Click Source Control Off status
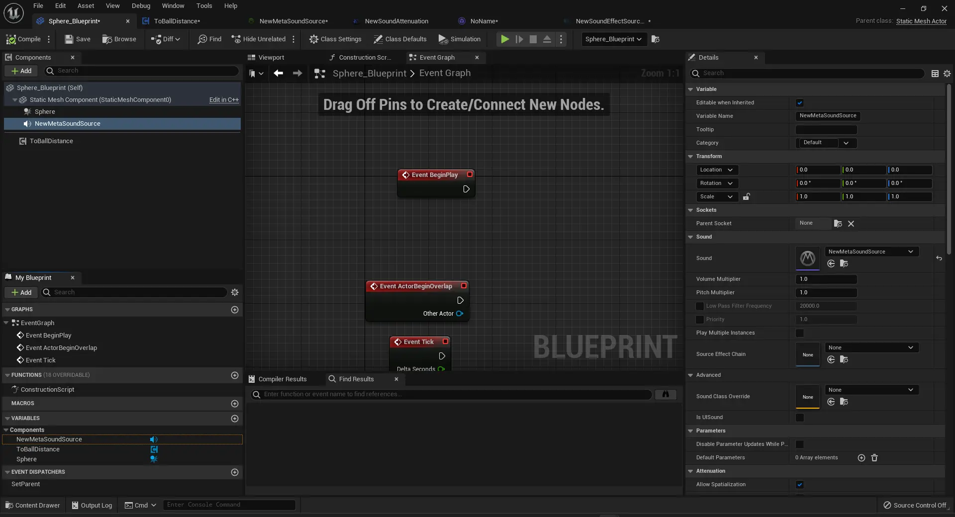 (915, 506)
